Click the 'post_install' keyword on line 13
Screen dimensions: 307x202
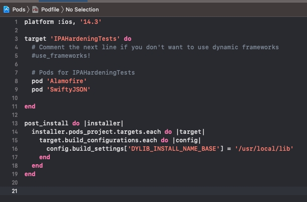44,123
